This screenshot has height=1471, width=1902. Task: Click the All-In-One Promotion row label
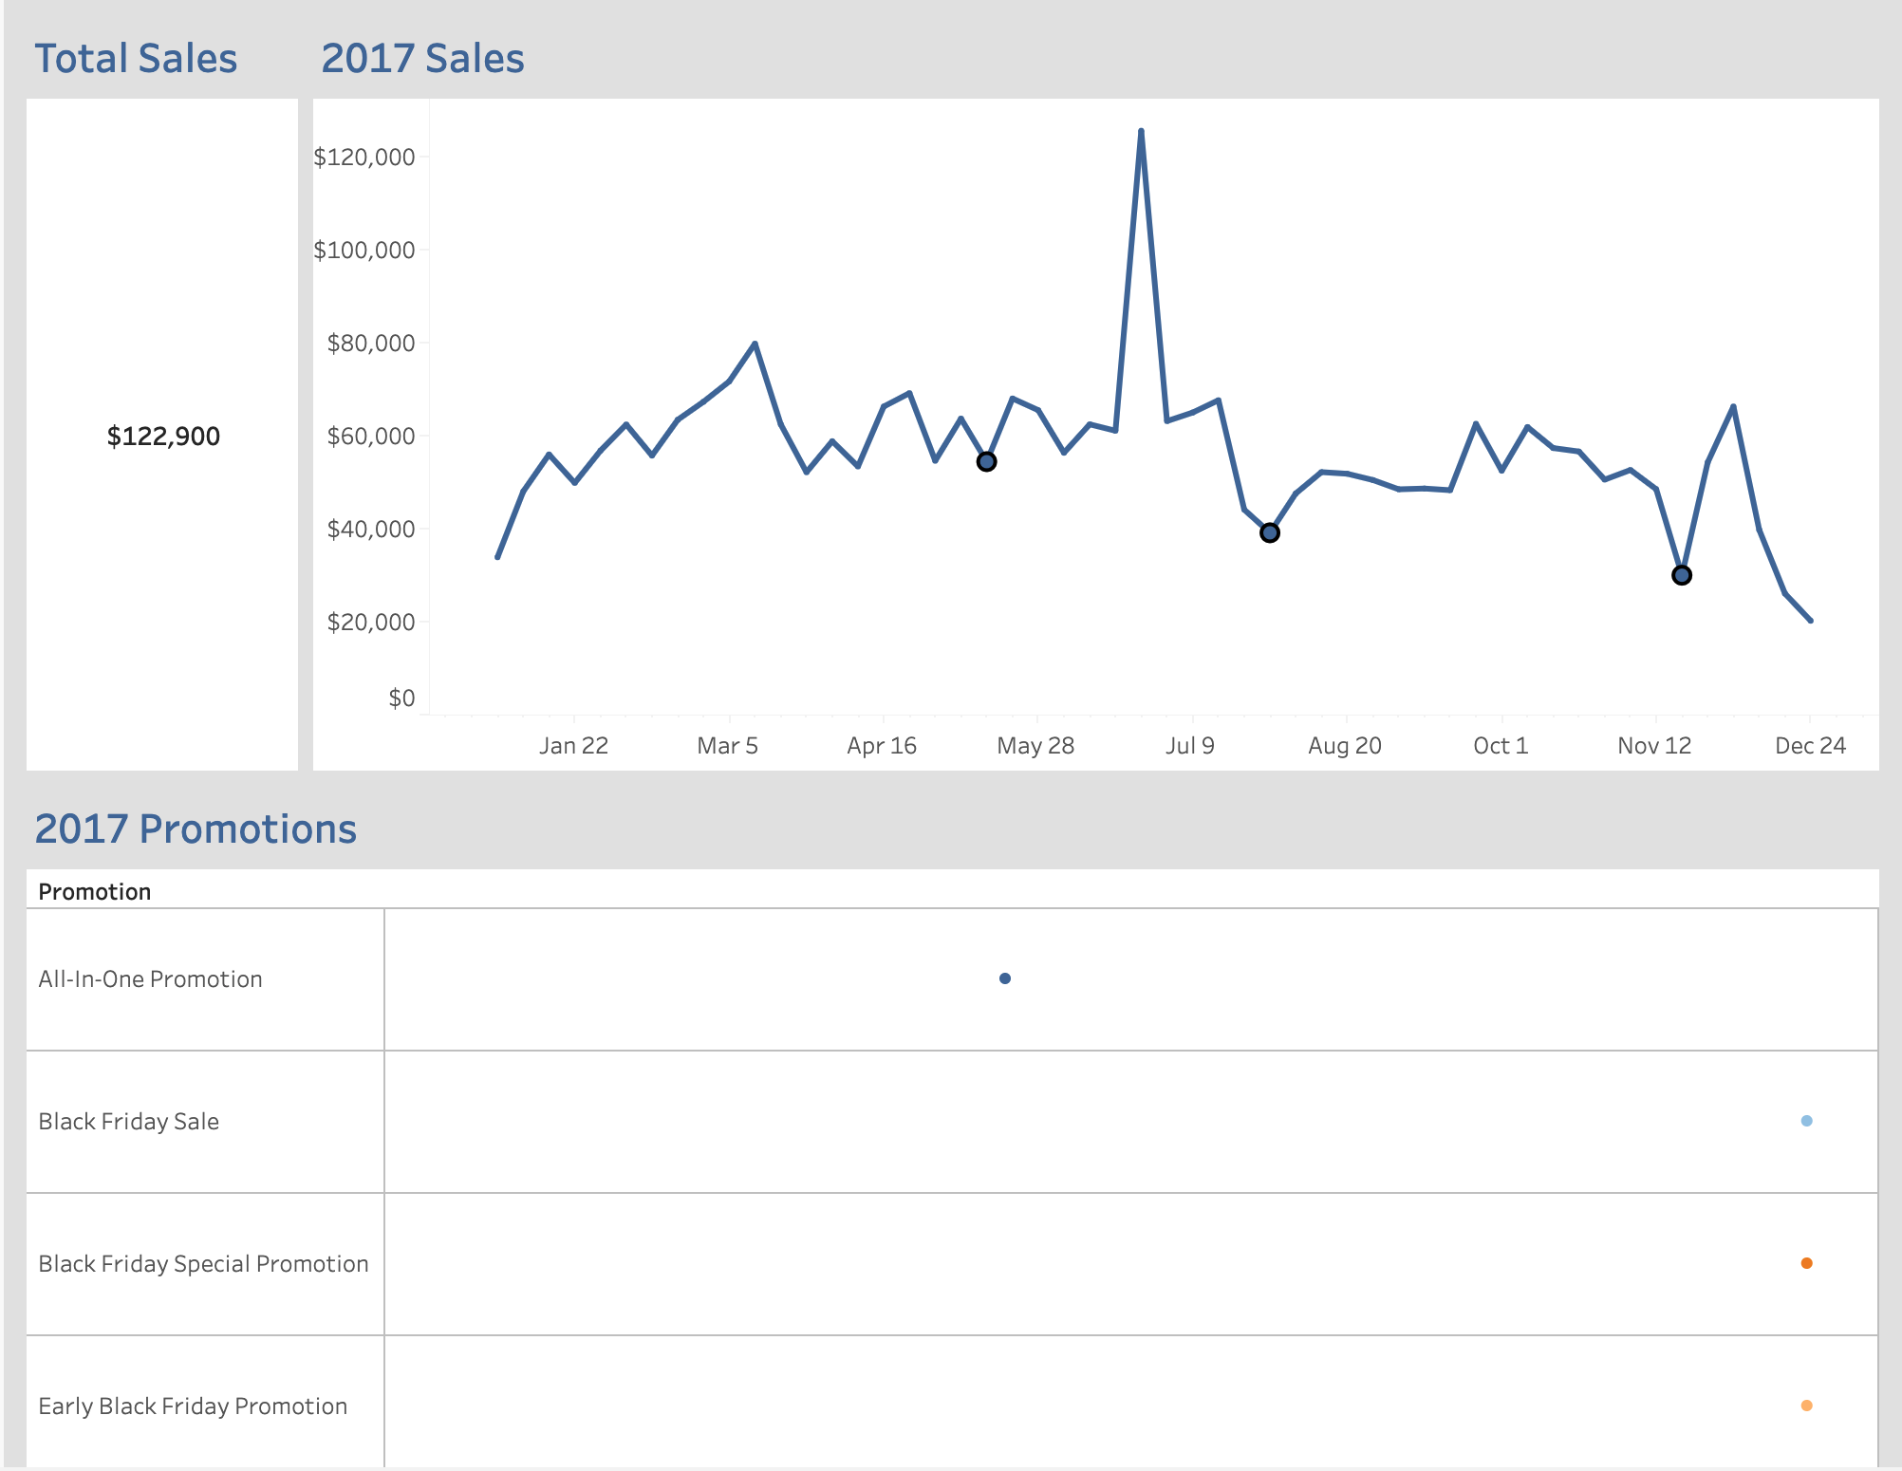pyautogui.click(x=150, y=979)
